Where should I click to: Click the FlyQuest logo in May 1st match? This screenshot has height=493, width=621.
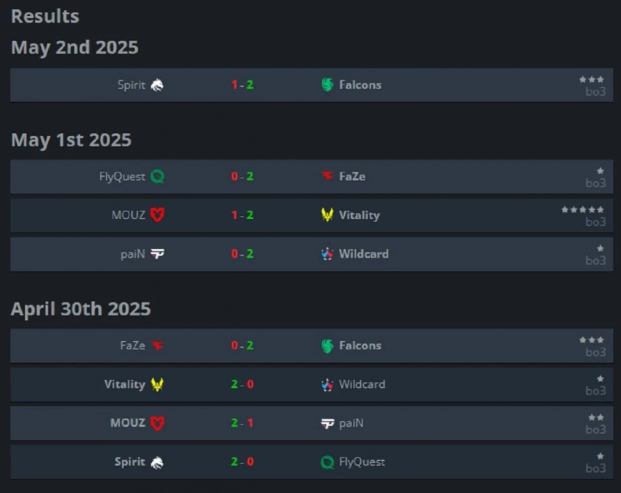[157, 176]
